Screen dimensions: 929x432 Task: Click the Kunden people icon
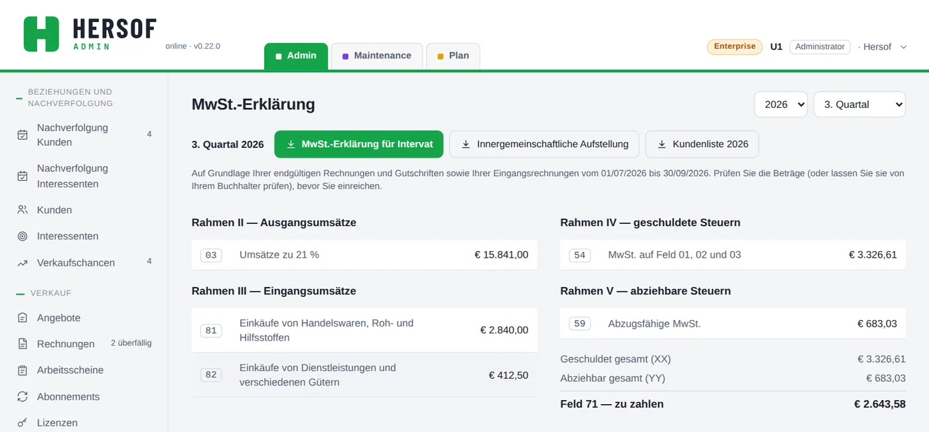23,209
